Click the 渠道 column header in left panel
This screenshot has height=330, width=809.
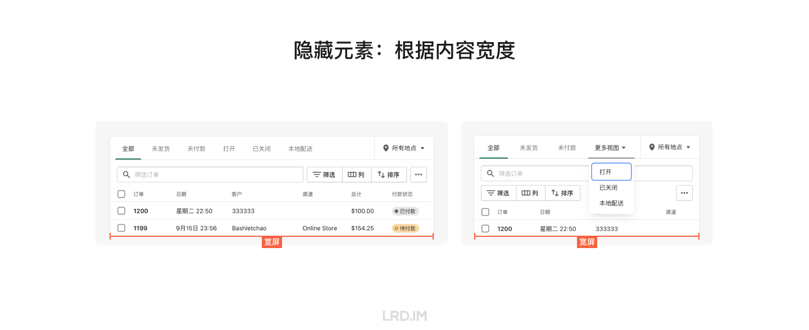coord(308,194)
